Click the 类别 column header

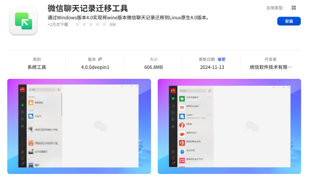[37, 59]
